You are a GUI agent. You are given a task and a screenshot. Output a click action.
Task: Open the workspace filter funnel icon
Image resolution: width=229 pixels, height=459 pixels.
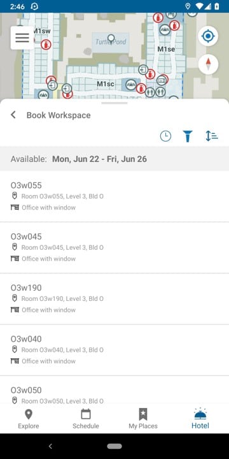(x=188, y=136)
